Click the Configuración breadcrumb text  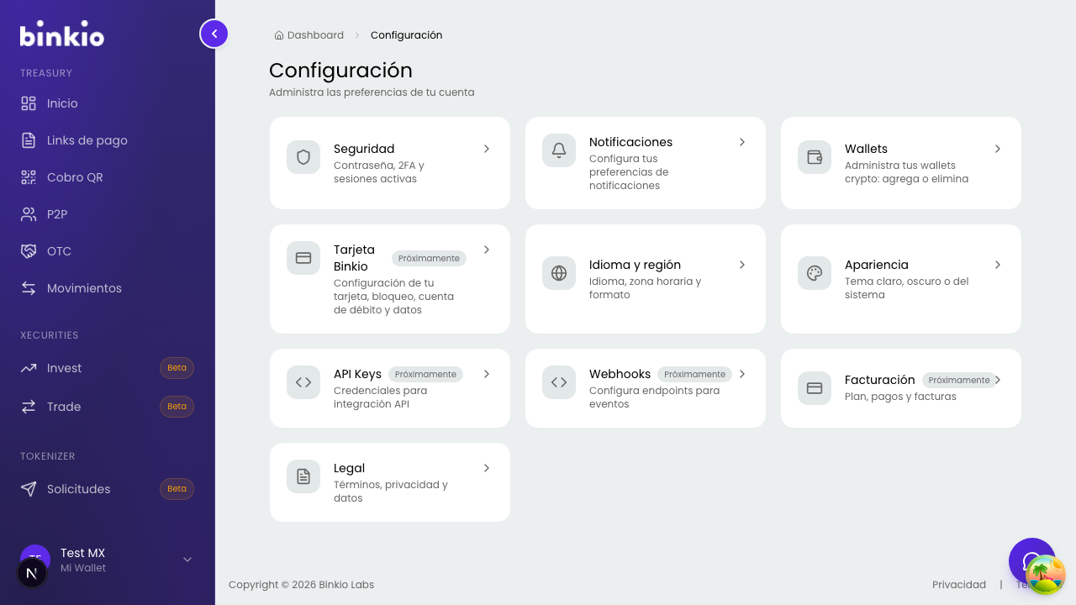pyautogui.click(x=406, y=35)
